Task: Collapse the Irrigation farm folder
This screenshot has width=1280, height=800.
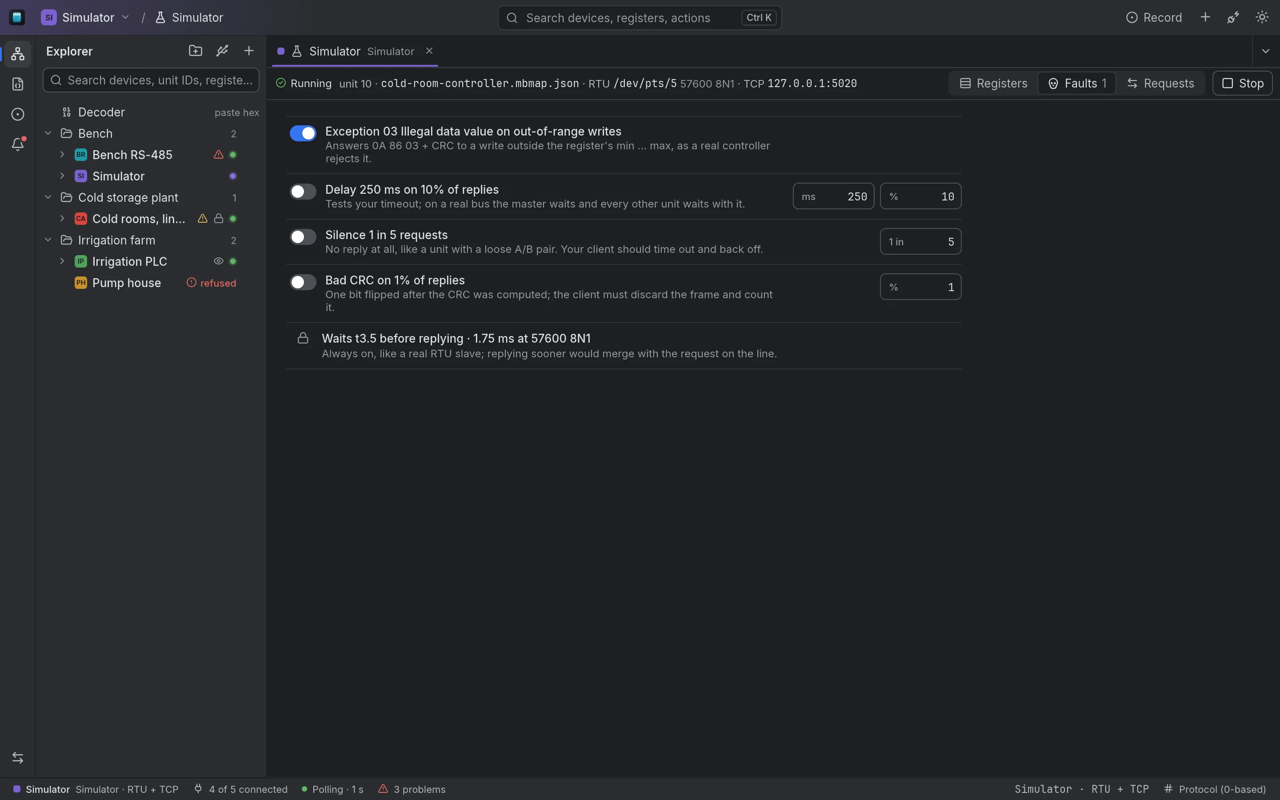Action: coord(48,240)
